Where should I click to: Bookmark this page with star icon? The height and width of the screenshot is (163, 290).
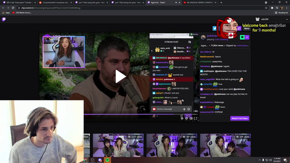click(x=266, y=8)
